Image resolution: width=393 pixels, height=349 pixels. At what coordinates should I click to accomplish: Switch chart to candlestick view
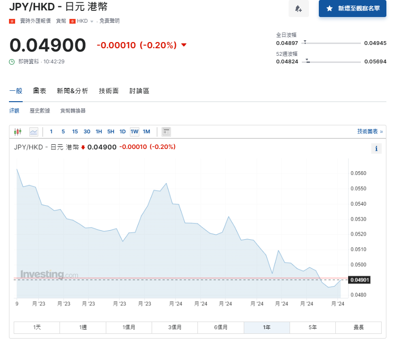point(18,131)
